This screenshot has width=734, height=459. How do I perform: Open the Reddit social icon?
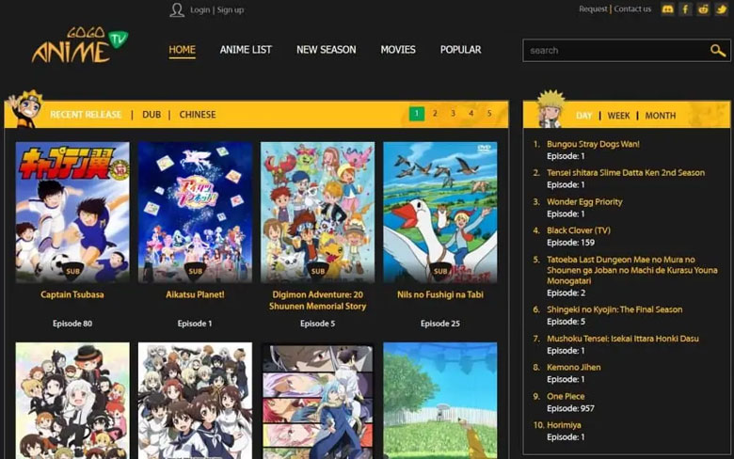point(703,8)
